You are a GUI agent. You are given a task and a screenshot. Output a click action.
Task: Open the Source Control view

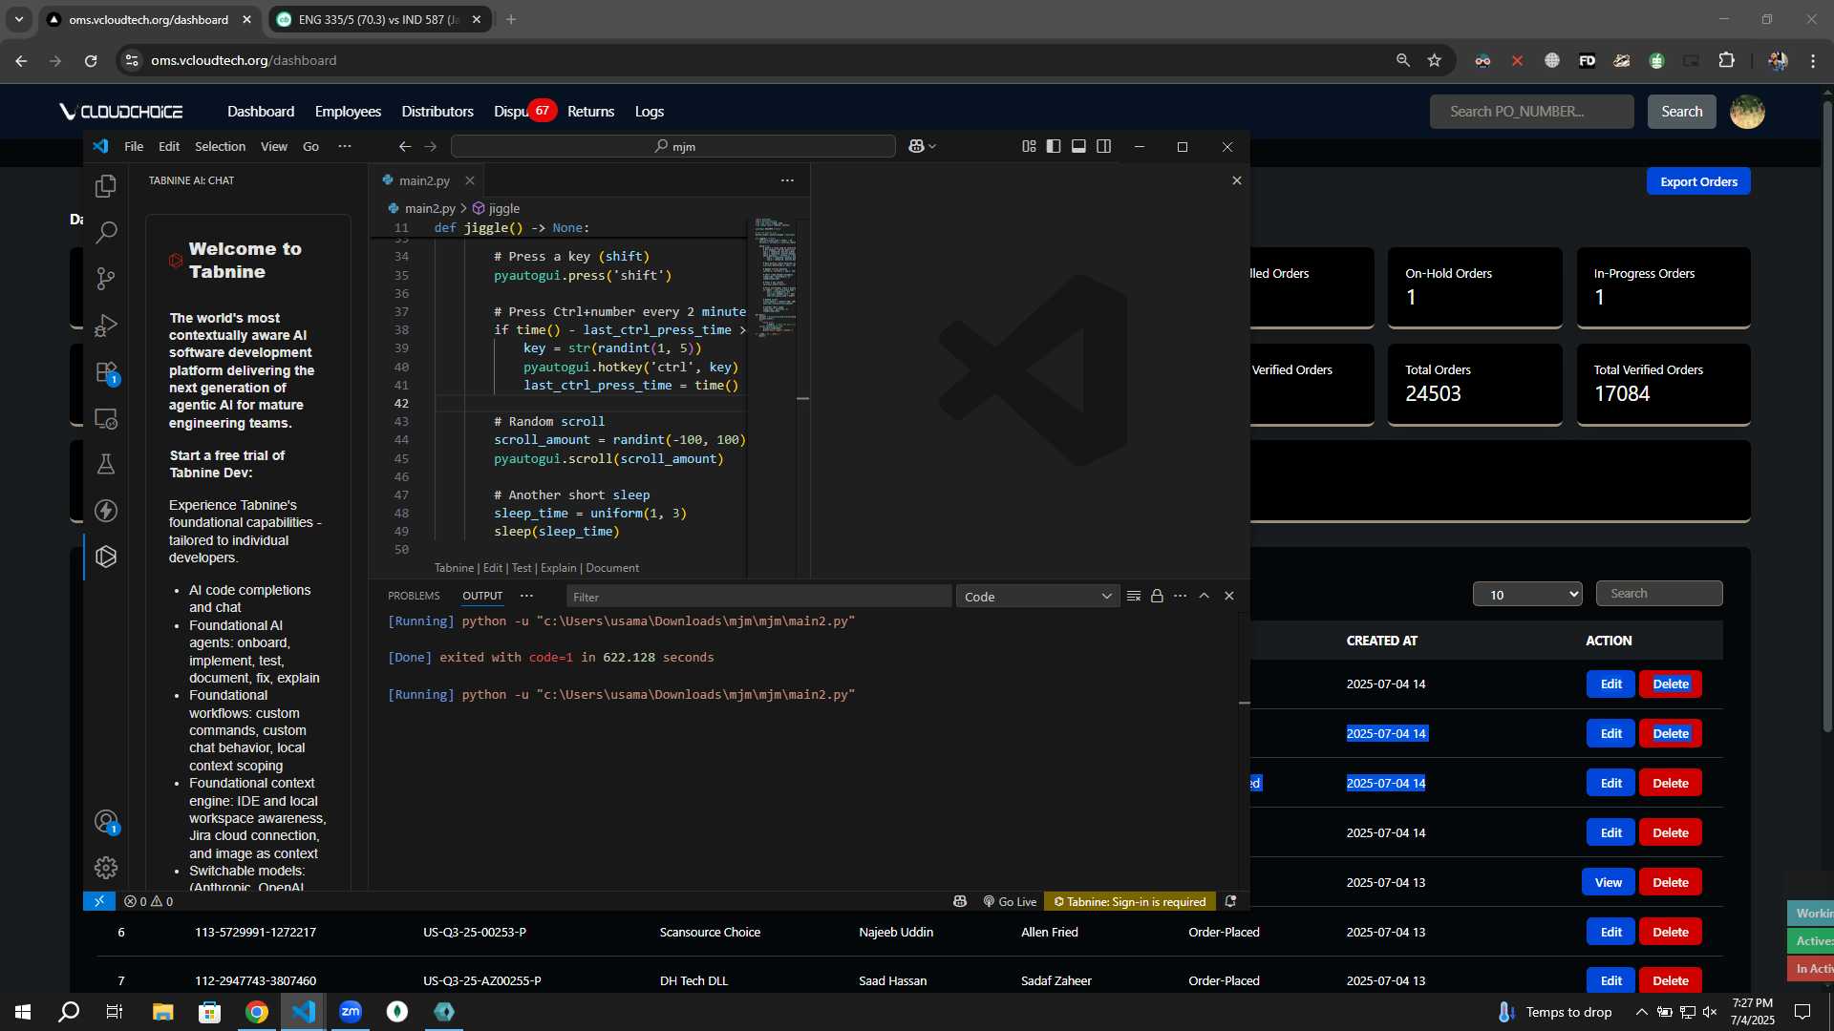(106, 279)
